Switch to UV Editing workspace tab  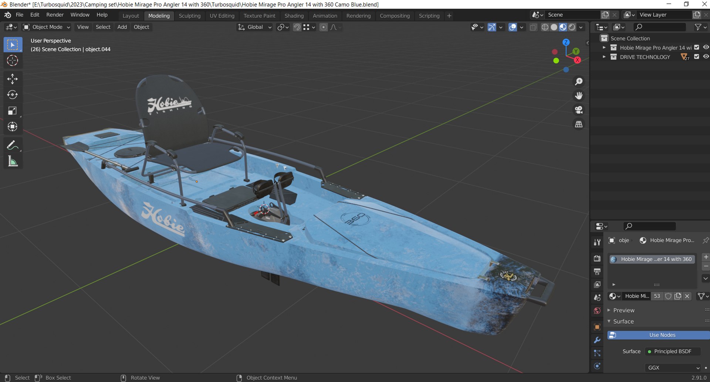(x=222, y=16)
